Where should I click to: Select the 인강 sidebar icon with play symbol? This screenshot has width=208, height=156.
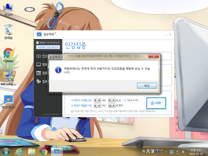39,56
